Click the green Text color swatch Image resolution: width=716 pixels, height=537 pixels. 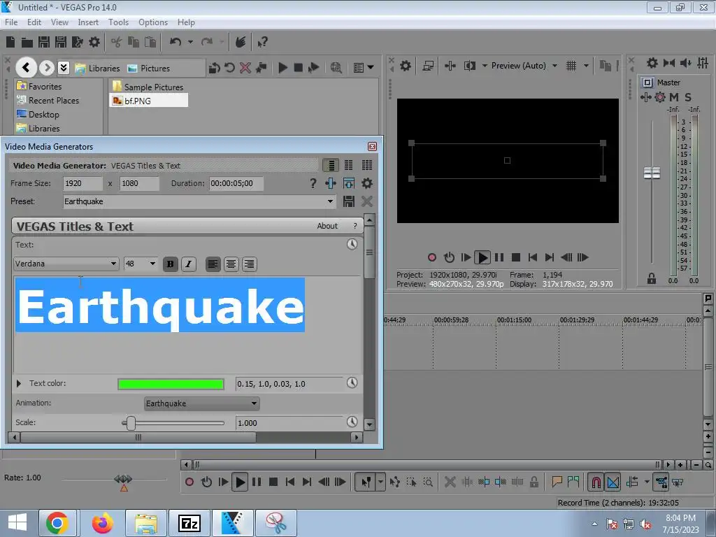click(171, 384)
